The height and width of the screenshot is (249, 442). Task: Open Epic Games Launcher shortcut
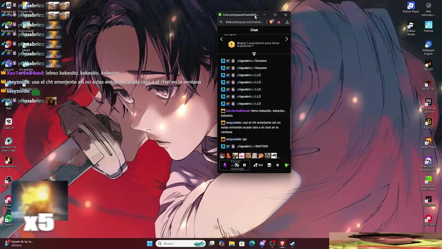[429, 106]
